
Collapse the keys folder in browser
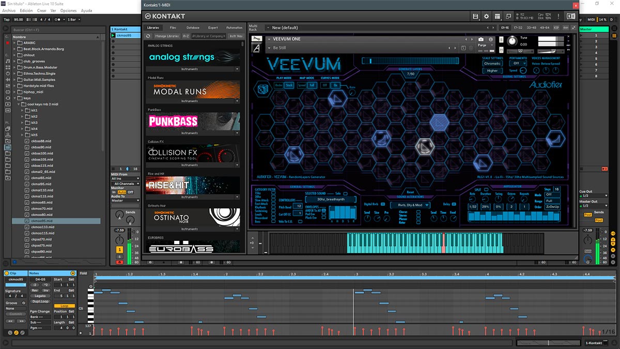14,98
